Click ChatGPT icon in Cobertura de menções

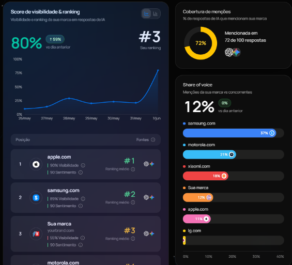pyautogui.click(x=228, y=52)
